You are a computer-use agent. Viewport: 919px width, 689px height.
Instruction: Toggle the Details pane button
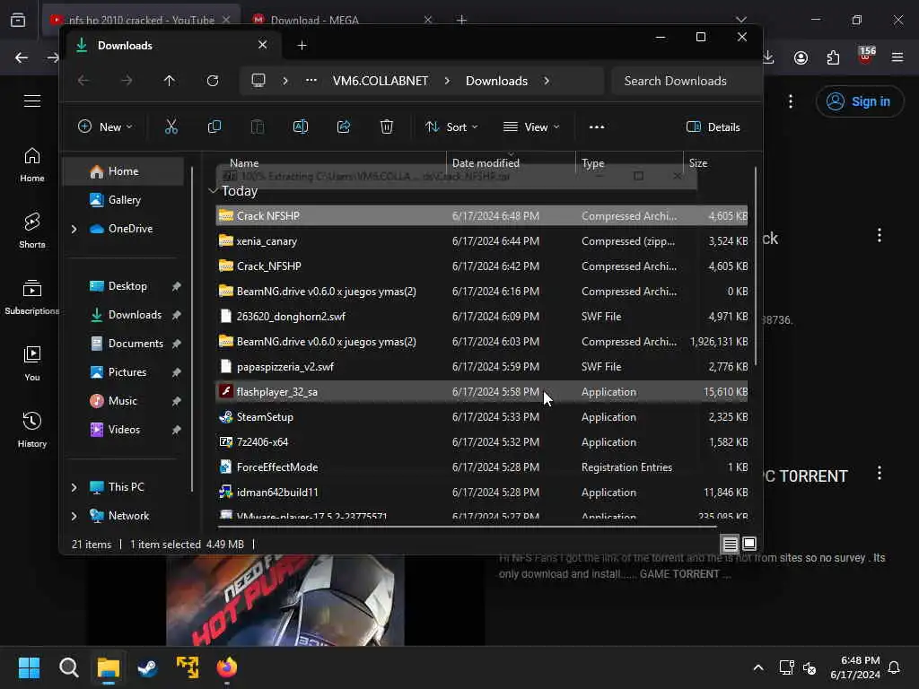(713, 127)
